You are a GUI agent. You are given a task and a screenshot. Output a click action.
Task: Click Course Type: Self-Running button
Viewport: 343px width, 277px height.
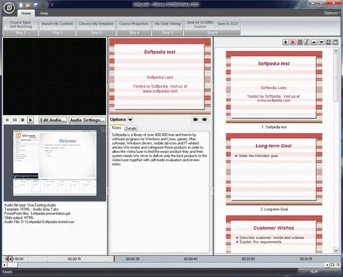point(21,24)
